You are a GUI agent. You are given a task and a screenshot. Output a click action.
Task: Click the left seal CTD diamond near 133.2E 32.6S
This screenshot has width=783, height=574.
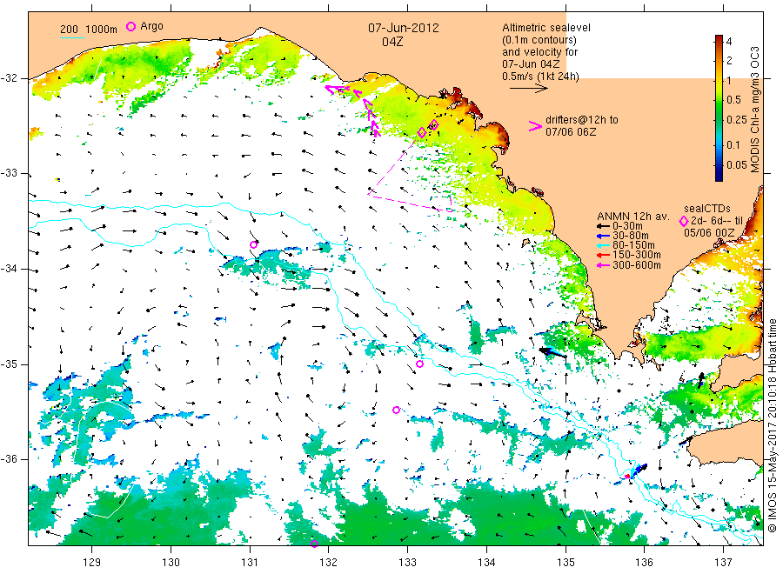pos(422,132)
